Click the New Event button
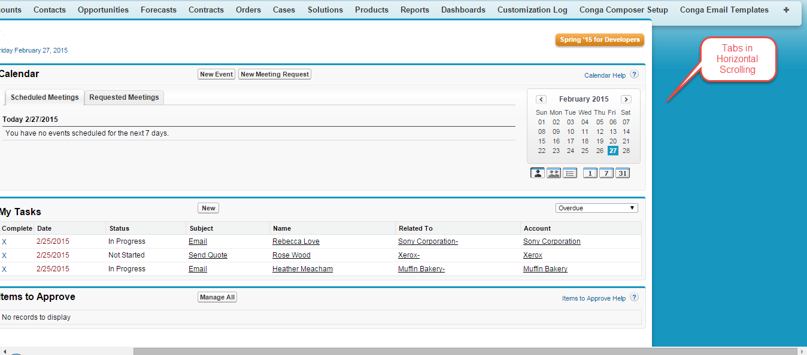The width and height of the screenshot is (807, 355). (x=216, y=74)
